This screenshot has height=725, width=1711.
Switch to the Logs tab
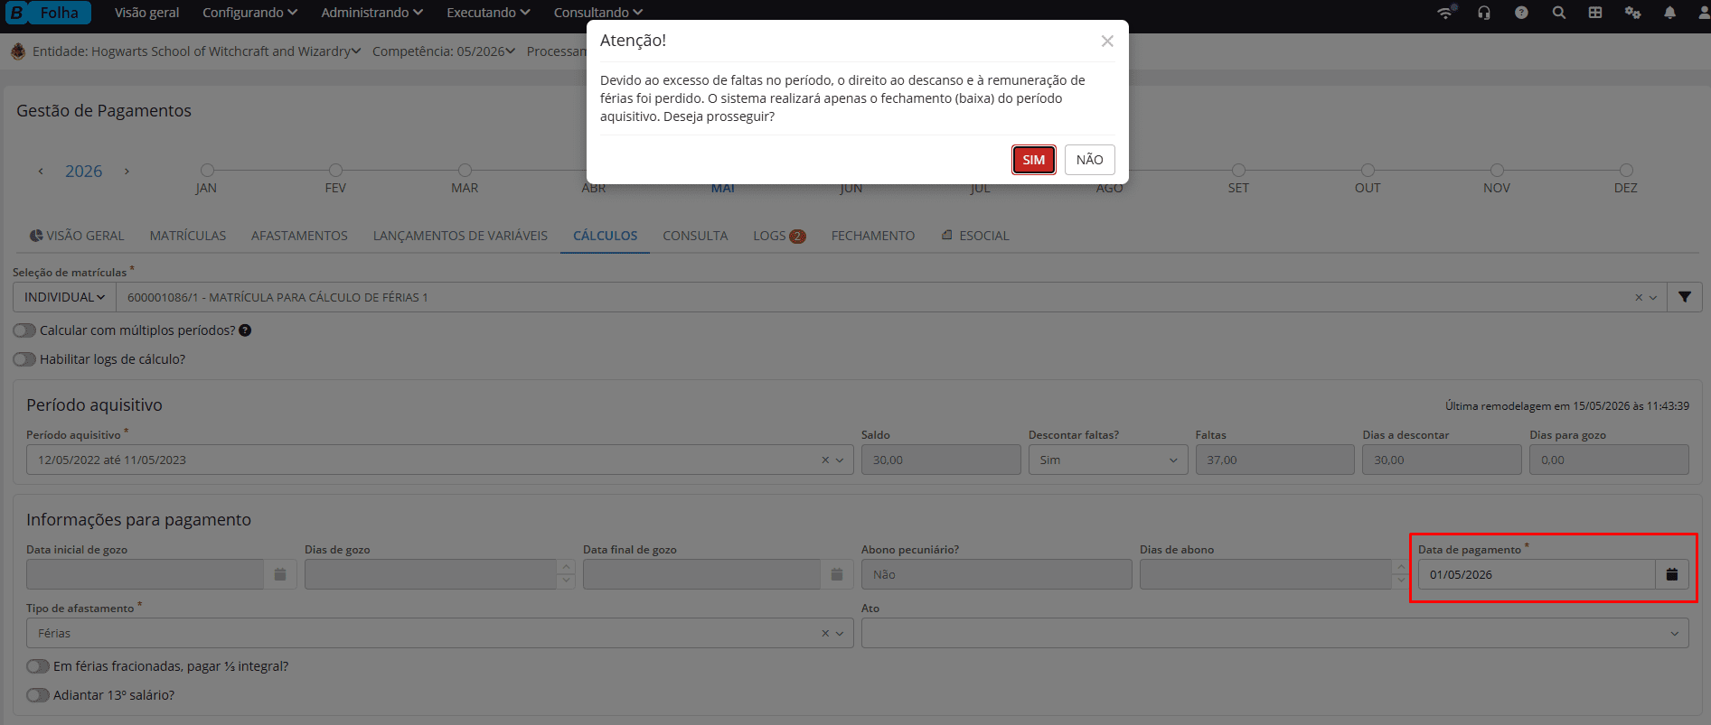(x=779, y=236)
